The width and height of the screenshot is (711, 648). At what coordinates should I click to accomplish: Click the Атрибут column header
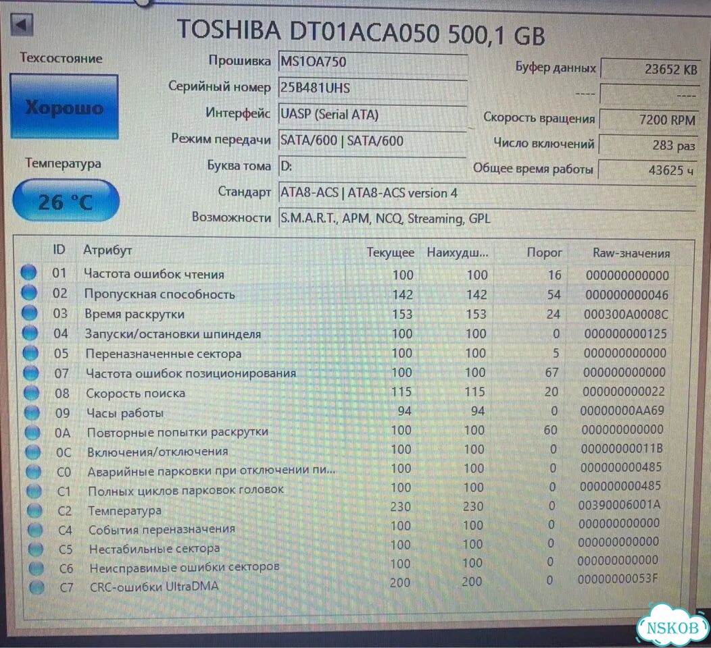108,250
